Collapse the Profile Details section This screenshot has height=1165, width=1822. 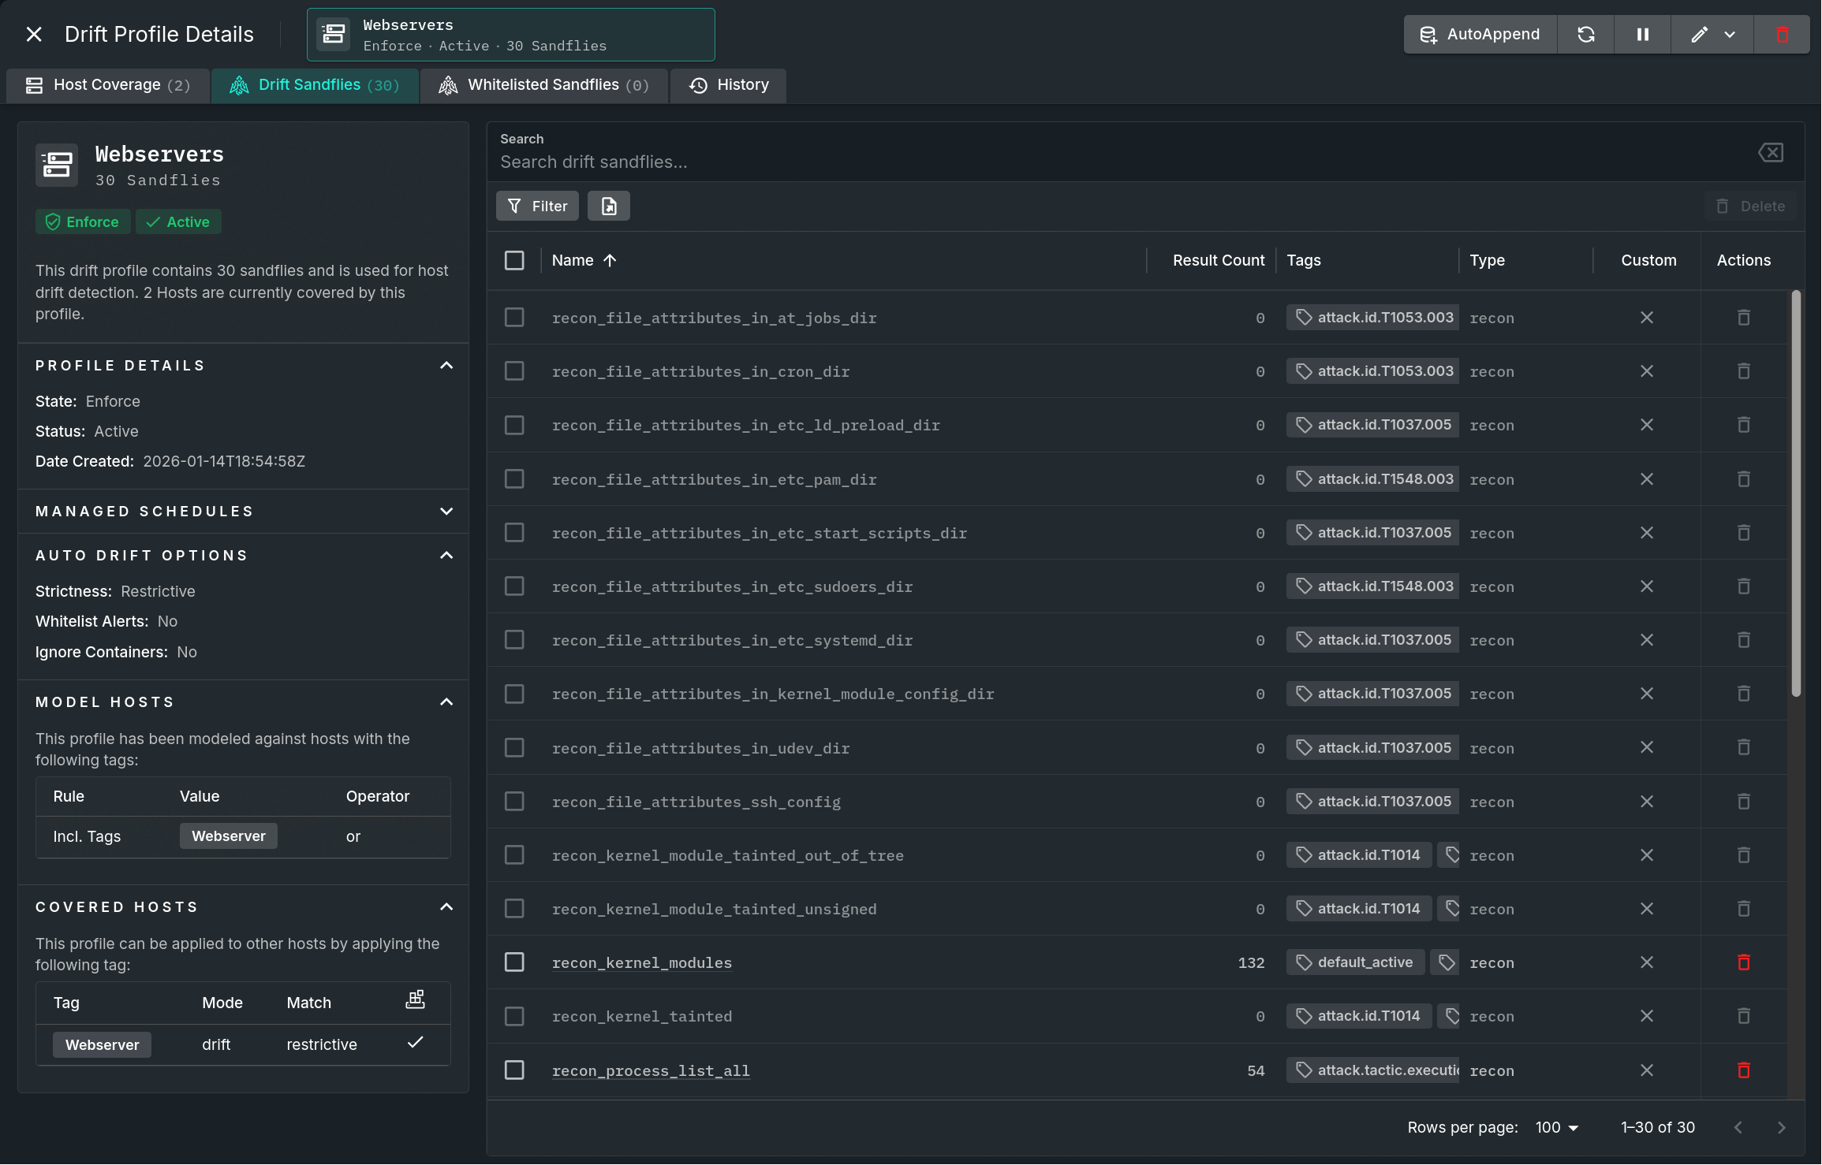pos(446,365)
